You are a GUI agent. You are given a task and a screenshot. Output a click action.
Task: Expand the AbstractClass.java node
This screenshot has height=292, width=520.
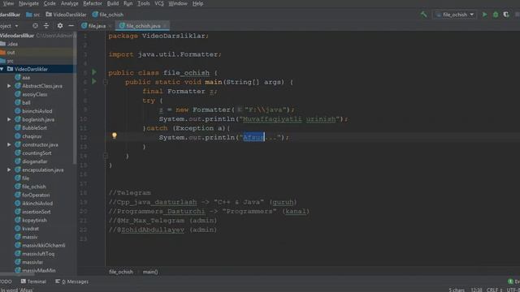pos(9,86)
